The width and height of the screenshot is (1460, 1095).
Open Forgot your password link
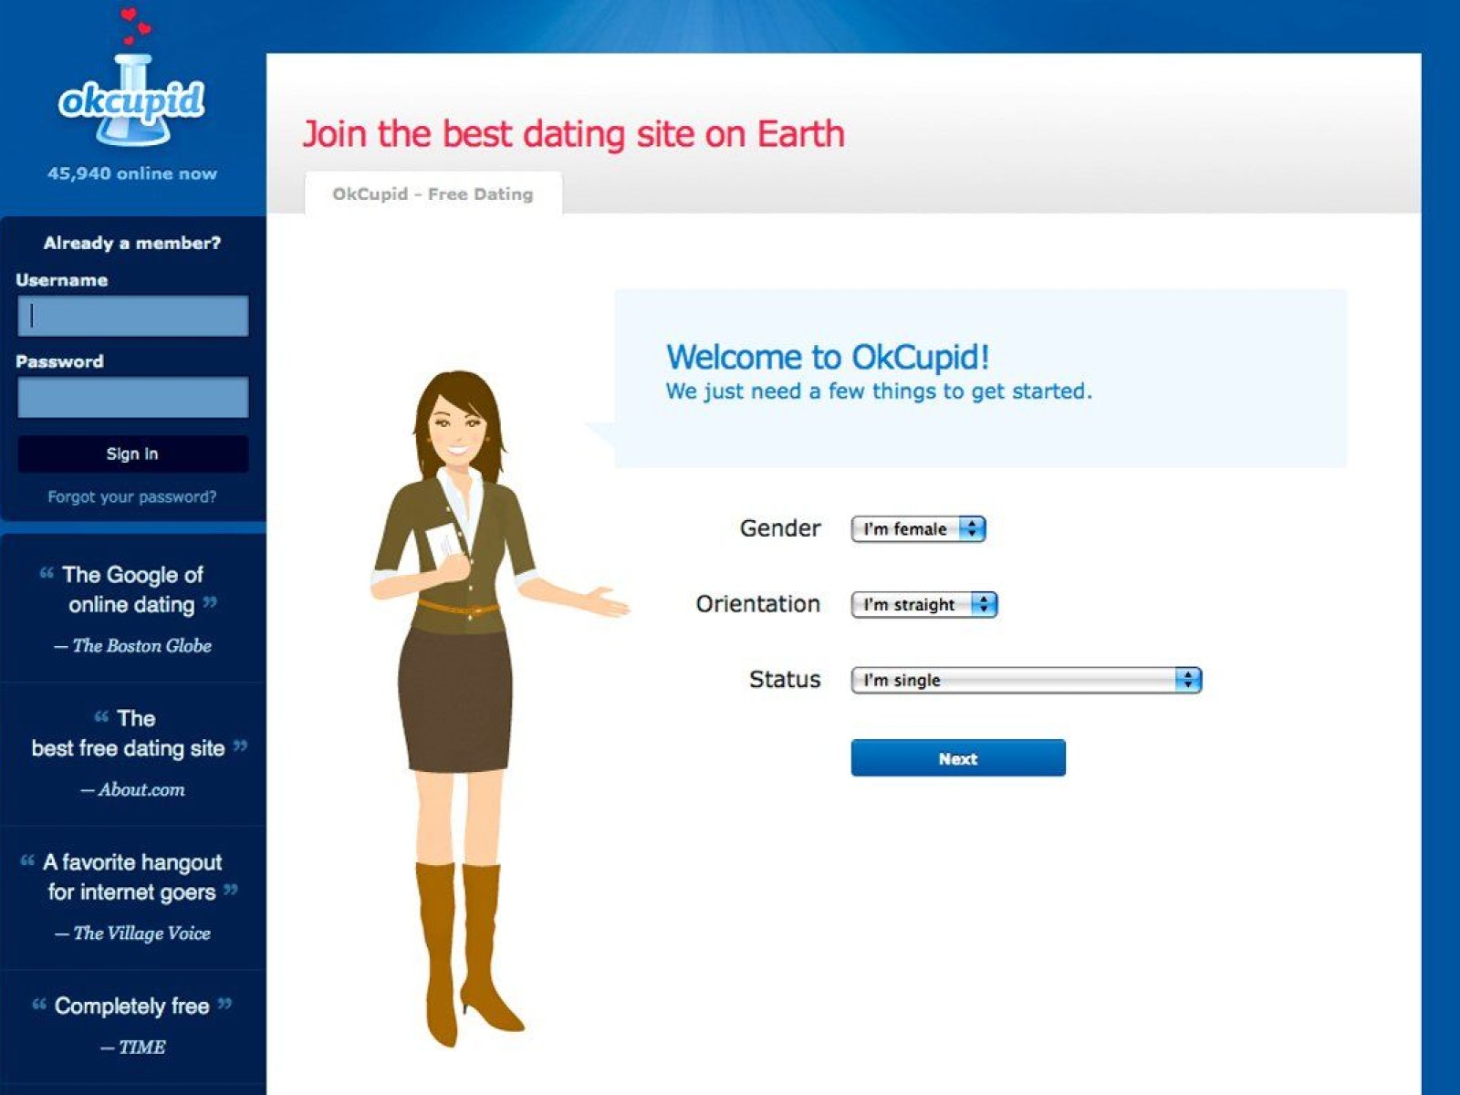click(132, 496)
